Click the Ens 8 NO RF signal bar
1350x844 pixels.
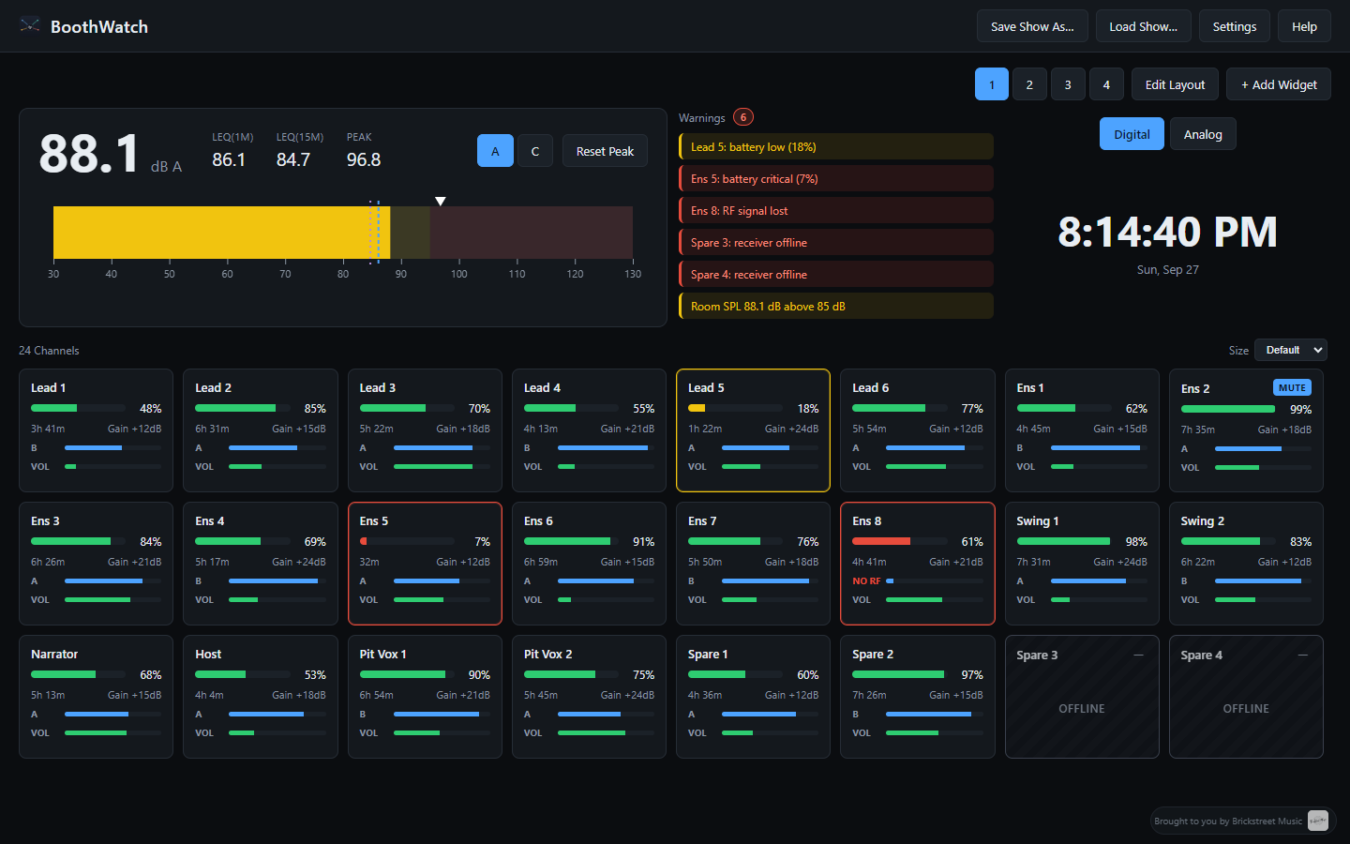click(935, 580)
